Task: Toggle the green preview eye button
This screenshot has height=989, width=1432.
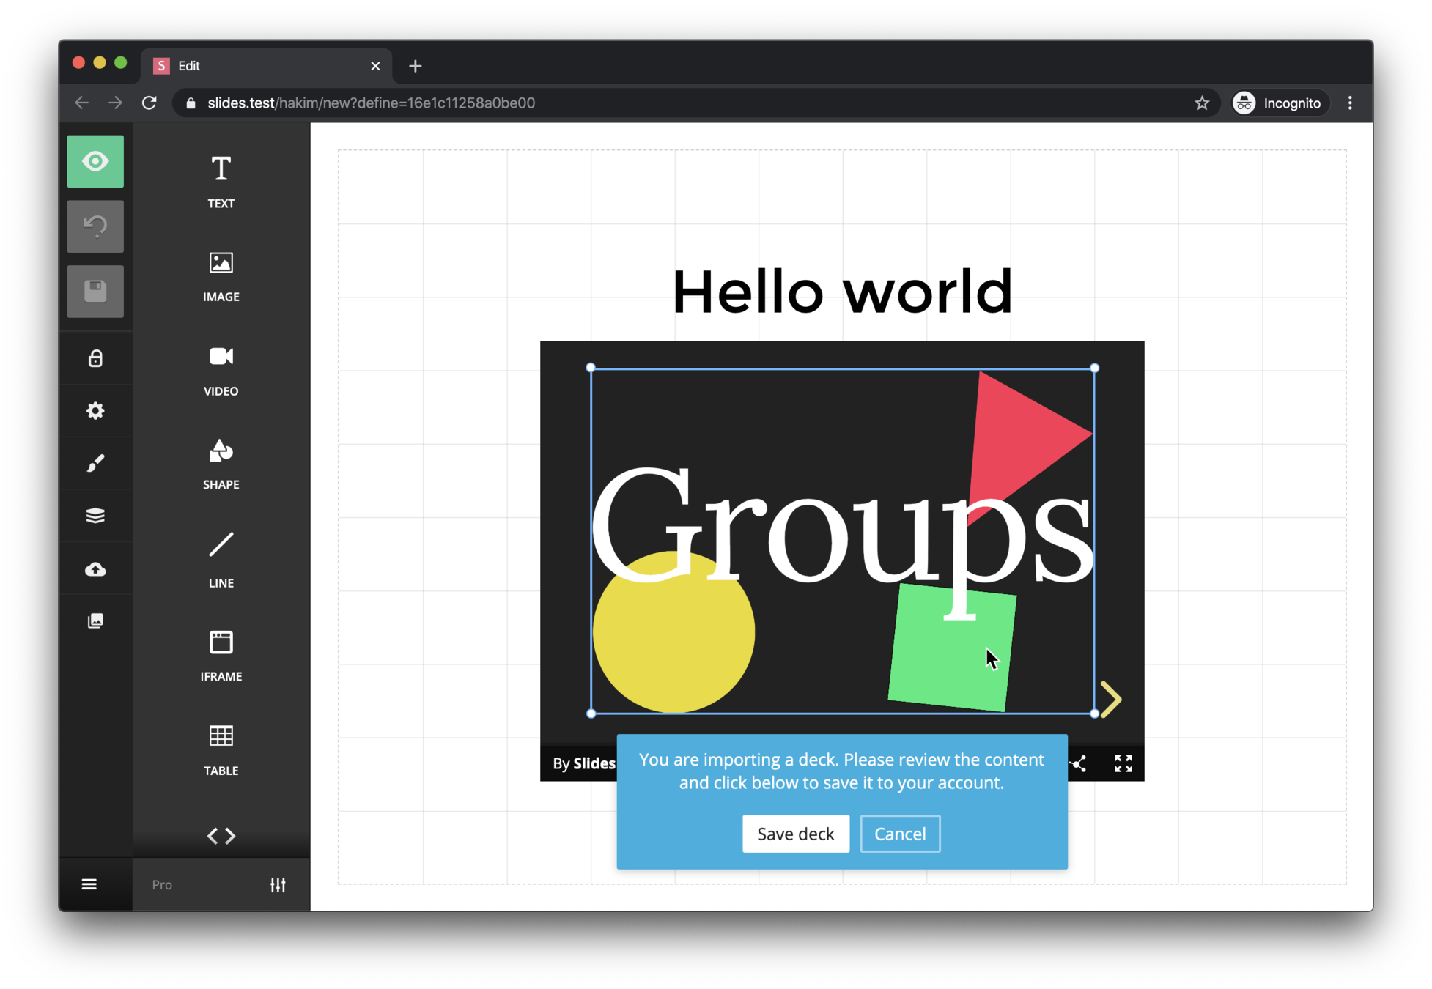Action: pyautogui.click(x=95, y=161)
